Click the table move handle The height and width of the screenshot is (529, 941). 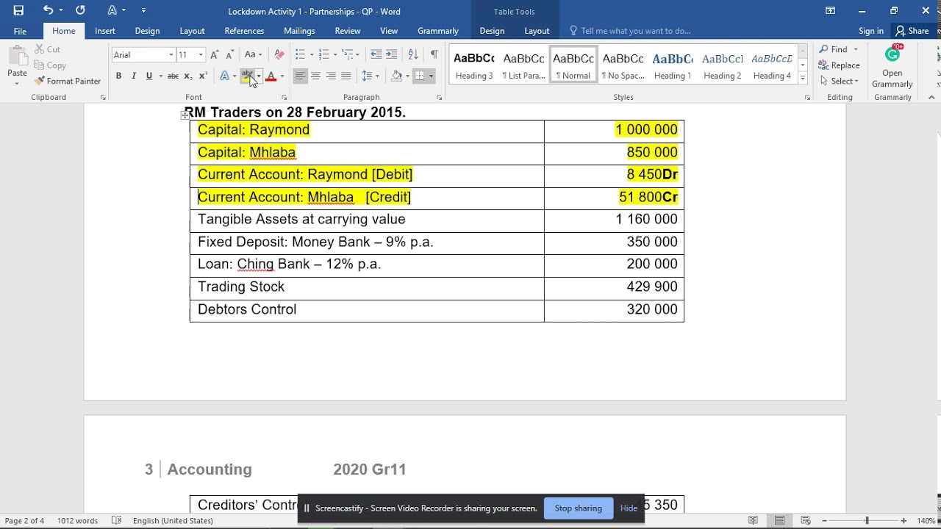click(185, 115)
